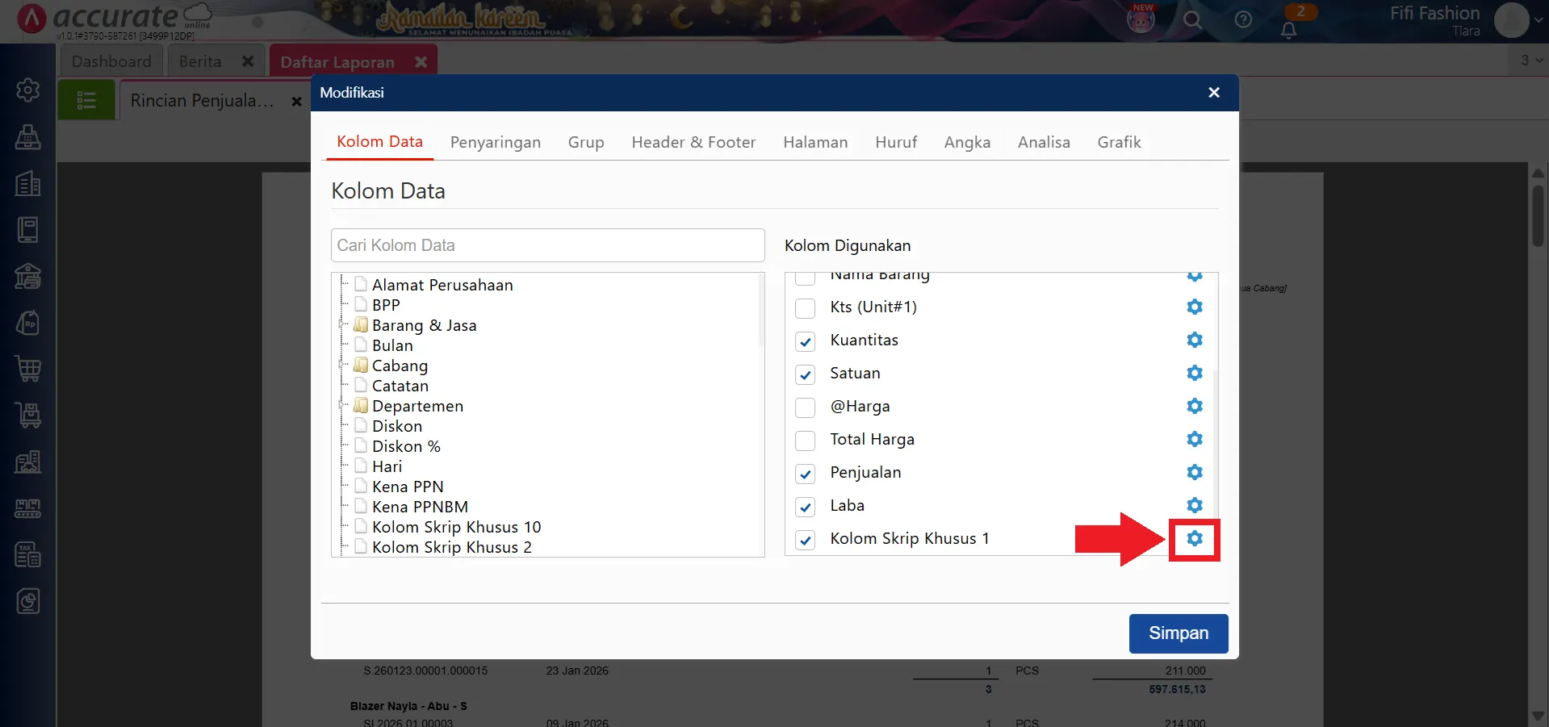The image size is (1549, 727).
Task: Open the help question mark icon
Action: [1243, 20]
